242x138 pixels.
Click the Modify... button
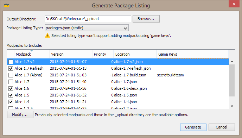tap(20, 114)
